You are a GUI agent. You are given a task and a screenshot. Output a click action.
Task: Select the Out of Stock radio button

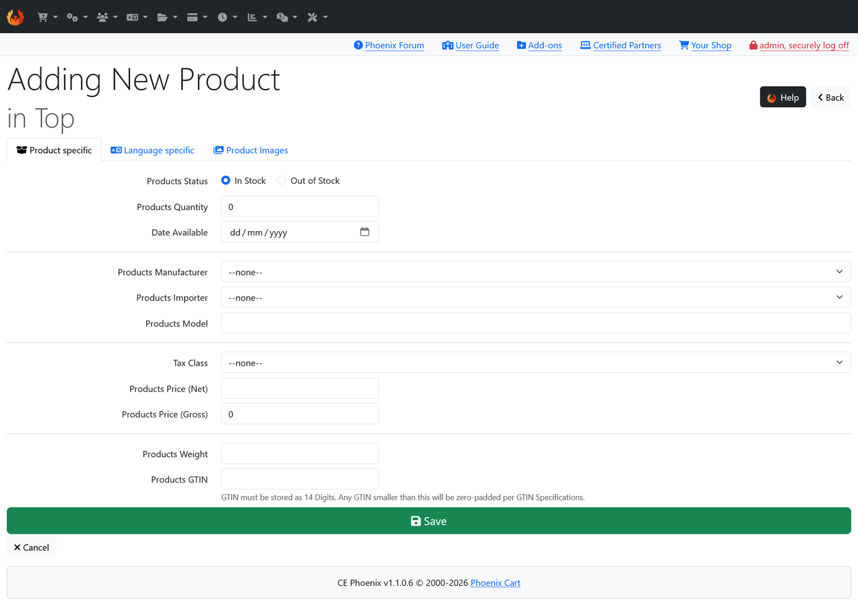(x=282, y=181)
